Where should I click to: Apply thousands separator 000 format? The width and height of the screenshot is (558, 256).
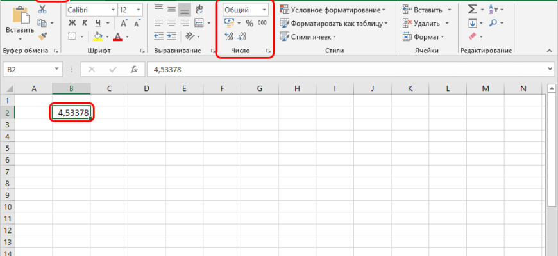tap(262, 23)
